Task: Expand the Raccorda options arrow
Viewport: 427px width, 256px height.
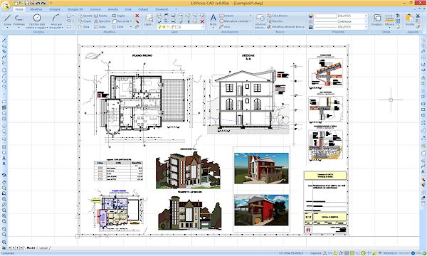Action: coord(131,21)
